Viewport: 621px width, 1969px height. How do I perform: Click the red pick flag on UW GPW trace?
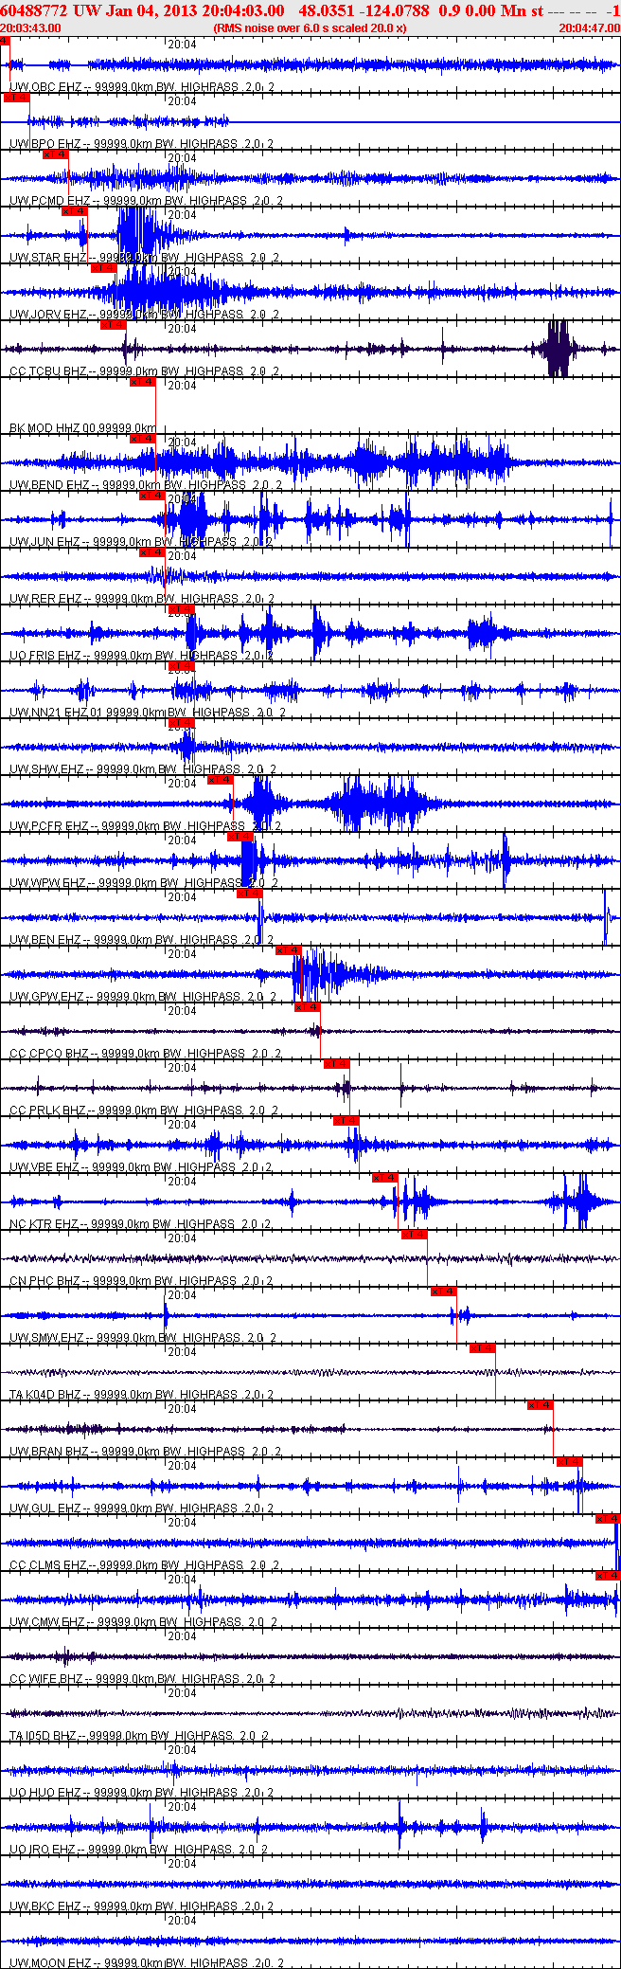[289, 950]
